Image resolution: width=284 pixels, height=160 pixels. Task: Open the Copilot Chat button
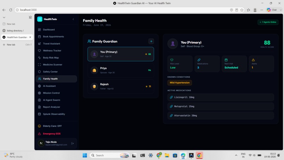click(x=272, y=10)
